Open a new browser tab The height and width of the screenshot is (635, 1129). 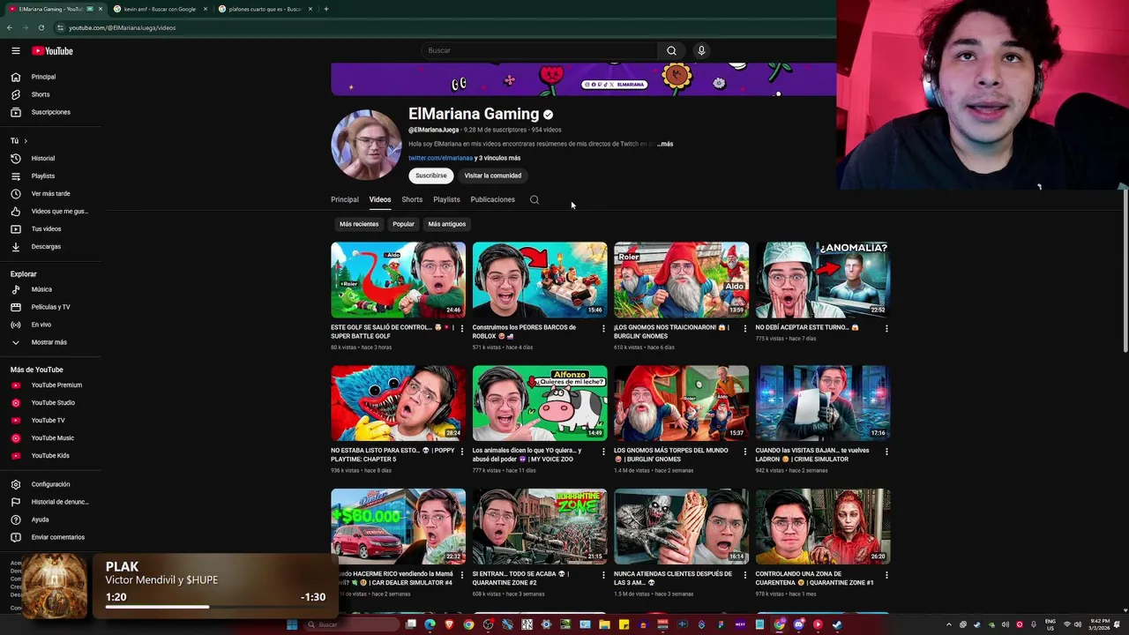326,9
